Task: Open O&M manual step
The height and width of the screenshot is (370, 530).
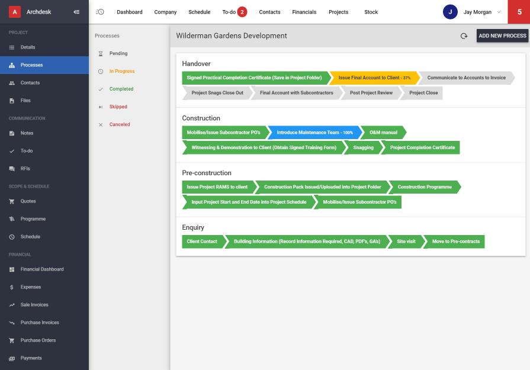Action: click(383, 133)
